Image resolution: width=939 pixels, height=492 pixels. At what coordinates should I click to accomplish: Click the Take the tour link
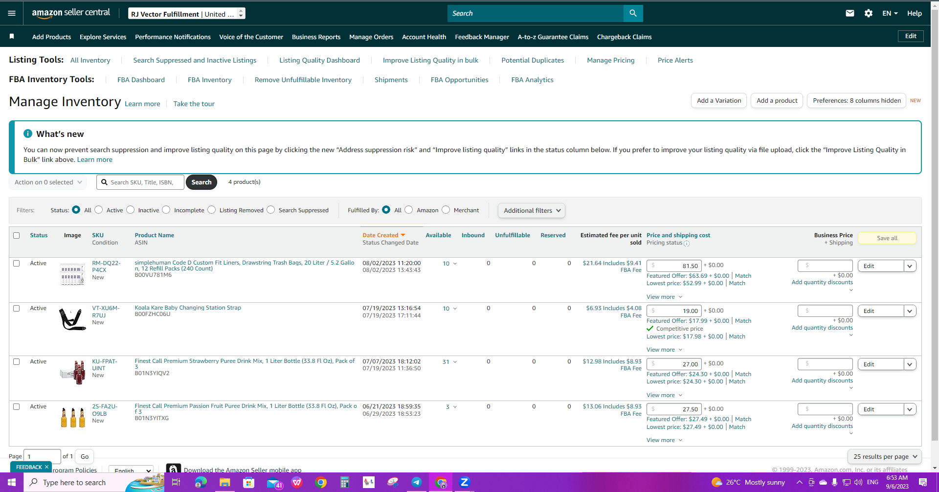(194, 104)
